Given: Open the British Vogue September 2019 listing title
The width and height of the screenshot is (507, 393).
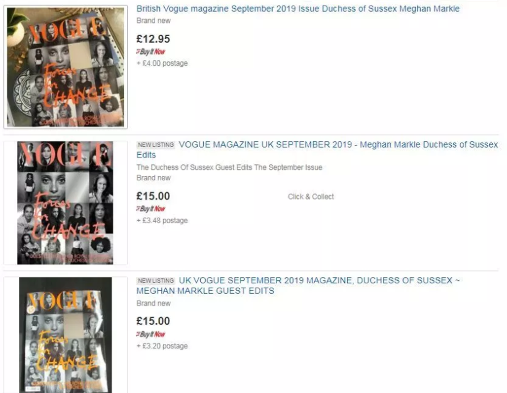Looking at the screenshot, I should 298,8.
